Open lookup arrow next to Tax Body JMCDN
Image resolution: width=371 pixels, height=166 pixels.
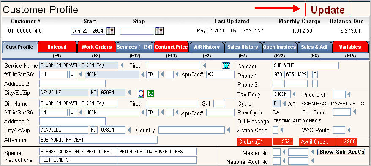point(294,94)
